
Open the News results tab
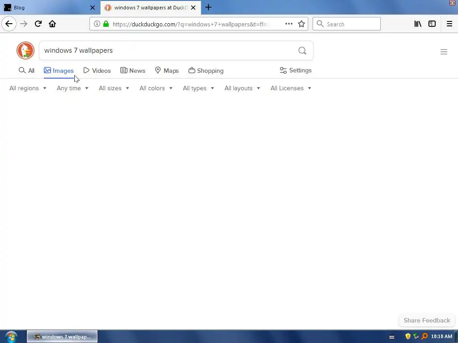(132, 71)
